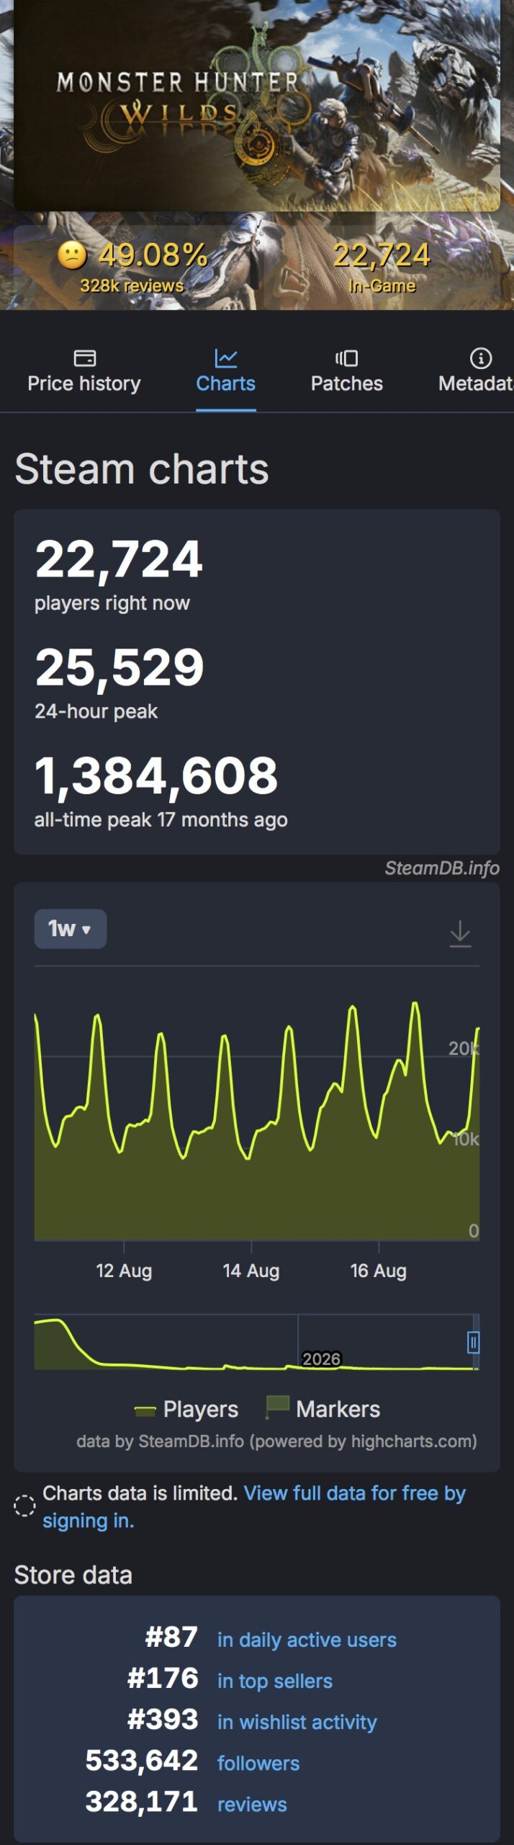
Task: Click the 'Steam charts' heading
Action: pos(142,469)
